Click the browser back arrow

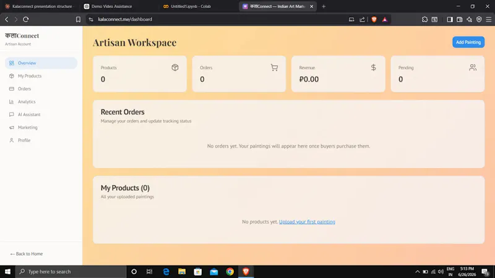7,19
